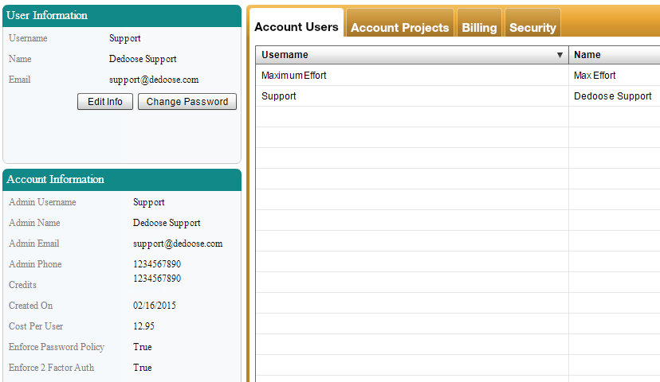Viewport: 660px width, 382px height.
Task: Click the Account Information panel header
Action: coord(122,180)
